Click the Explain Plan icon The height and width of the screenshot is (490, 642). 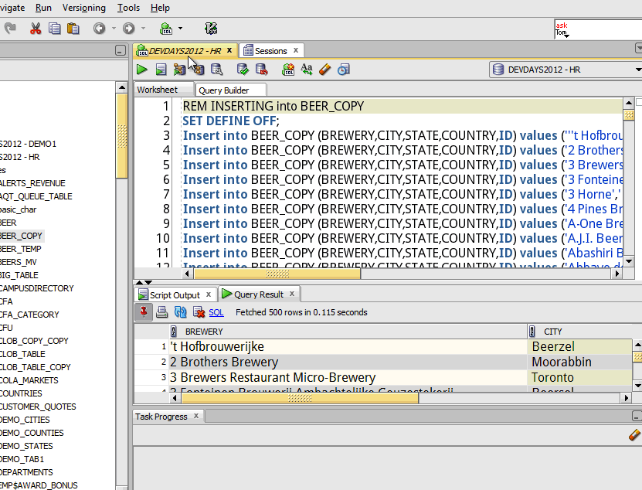179,70
